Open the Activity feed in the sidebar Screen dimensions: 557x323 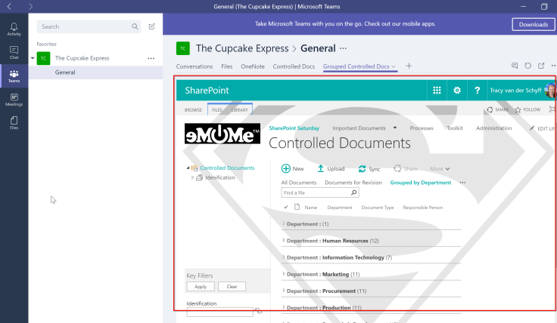(x=14, y=29)
